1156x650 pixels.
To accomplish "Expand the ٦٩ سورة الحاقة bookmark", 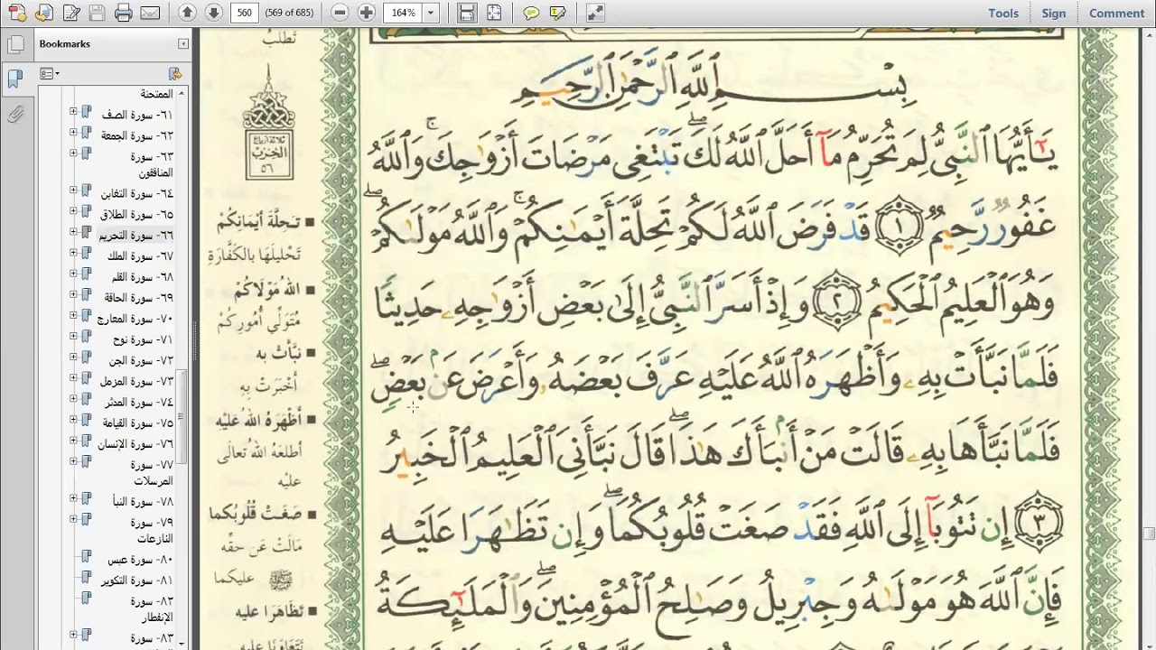I will pyautogui.click(x=73, y=294).
